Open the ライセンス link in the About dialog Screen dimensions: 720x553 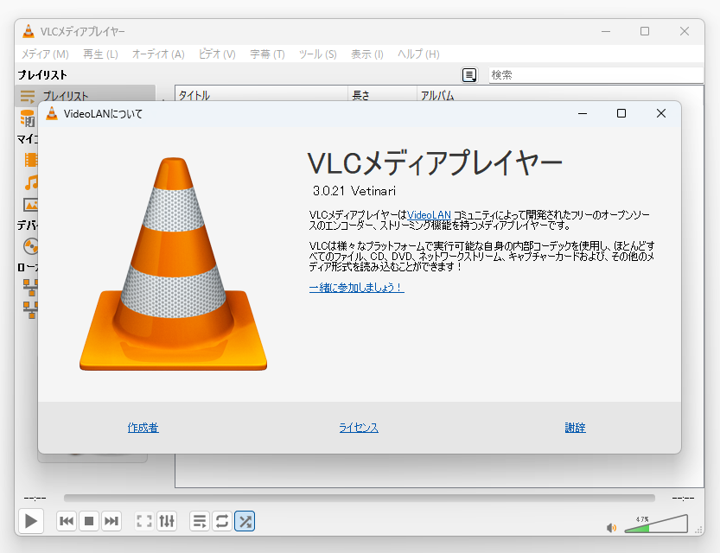(359, 428)
